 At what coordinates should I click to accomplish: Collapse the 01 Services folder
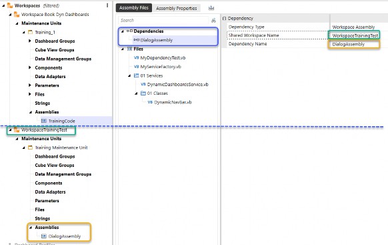point(129,75)
